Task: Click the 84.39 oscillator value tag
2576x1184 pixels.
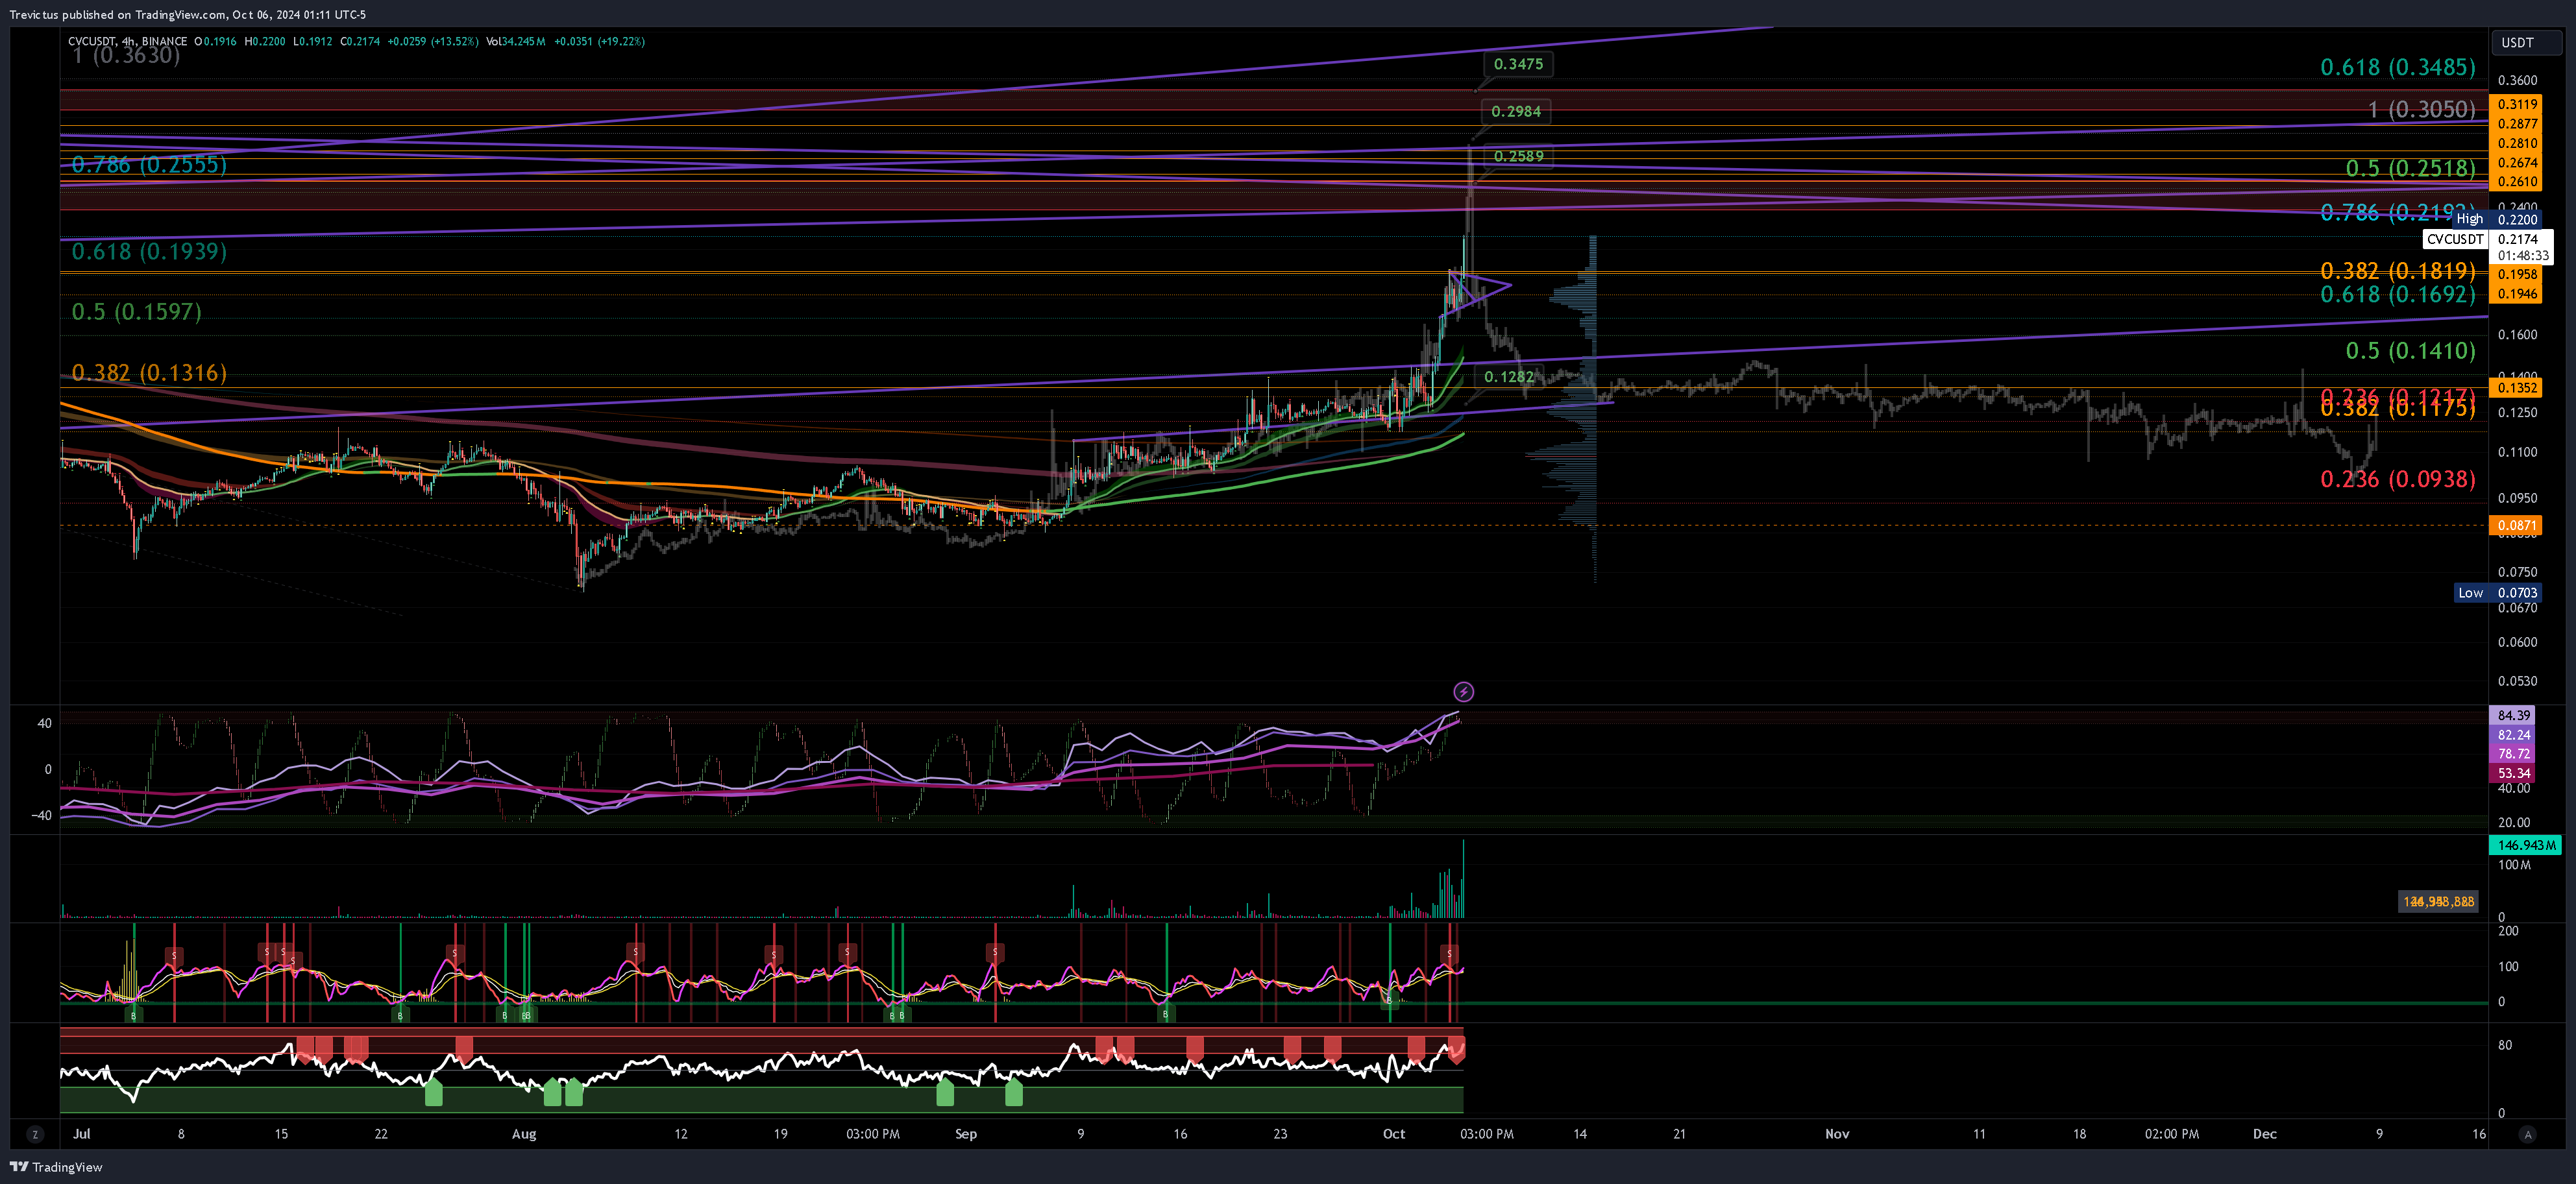Action: coord(2512,715)
